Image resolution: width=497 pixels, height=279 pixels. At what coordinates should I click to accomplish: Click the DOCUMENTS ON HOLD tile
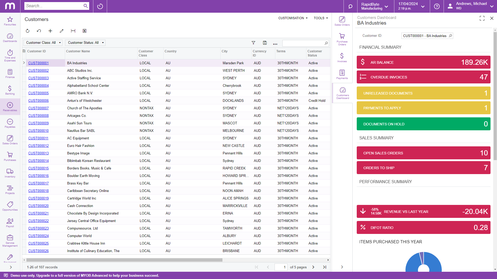pos(423,124)
